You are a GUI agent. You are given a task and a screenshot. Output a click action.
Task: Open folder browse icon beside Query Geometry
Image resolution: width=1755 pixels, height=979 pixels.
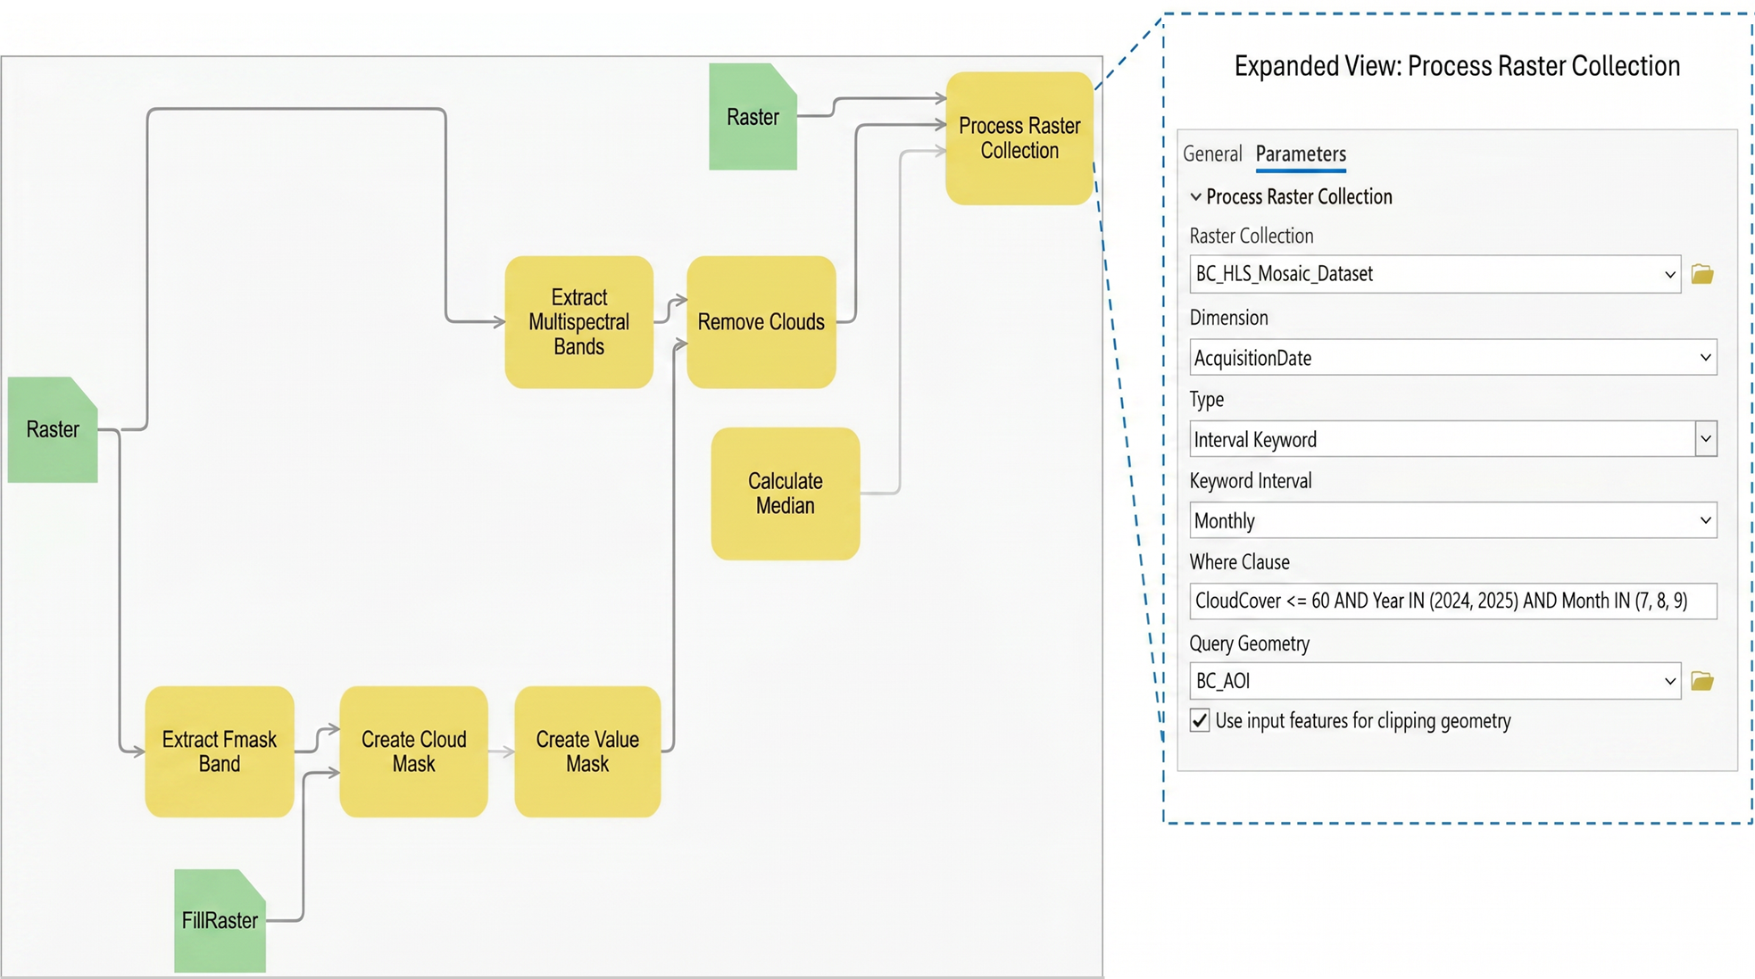click(1702, 681)
